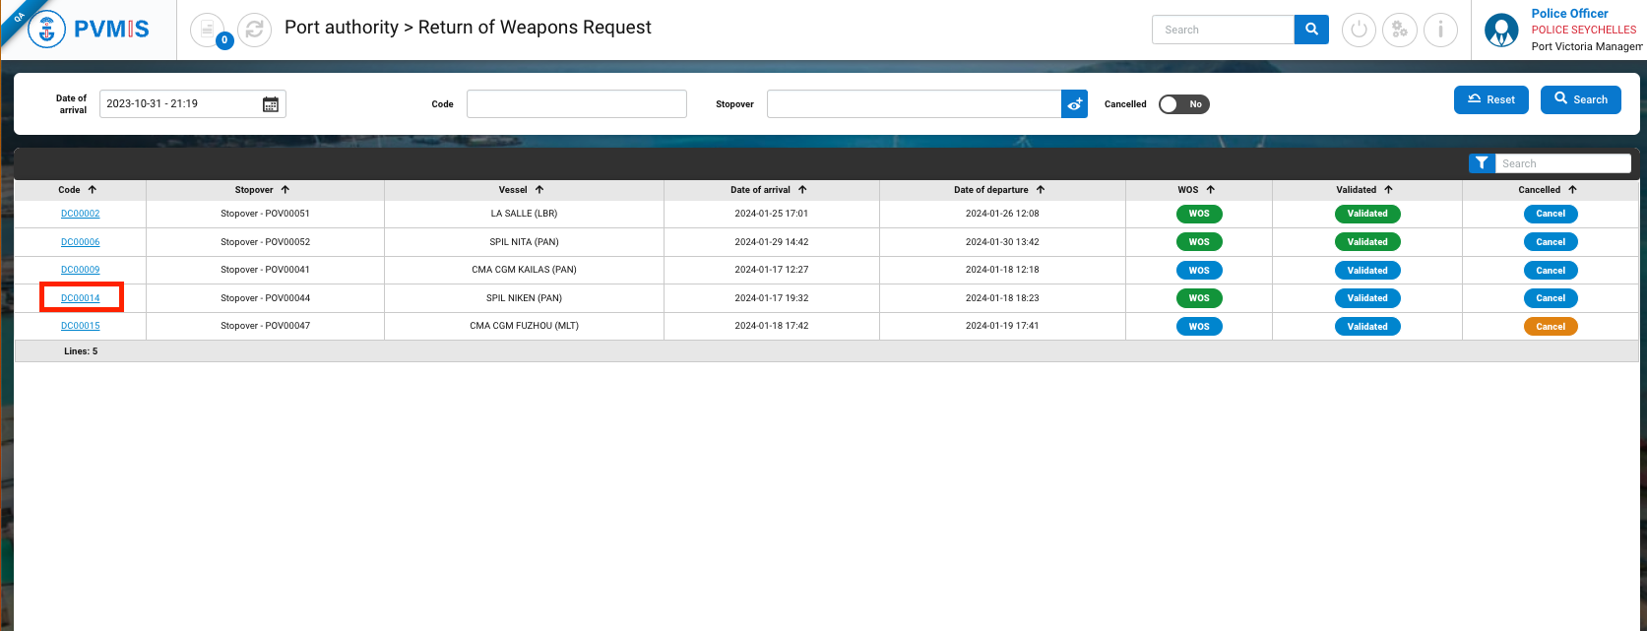Viewport: 1647px width, 631px height.
Task: Click the blue header search magnifier
Action: point(1311,30)
